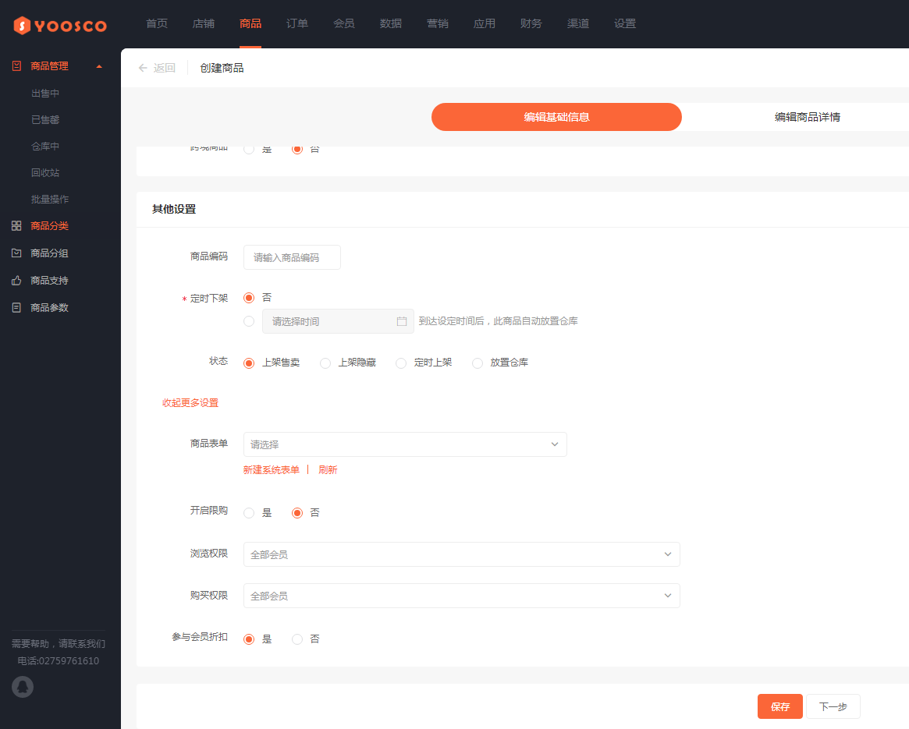Focus the 商品编码 input field
Image resolution: width=909 pixels, height=729 pixels.
click(x=292, y=257)
